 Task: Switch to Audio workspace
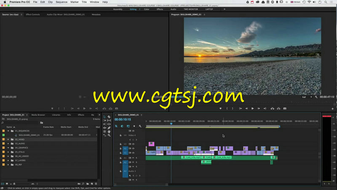(173, 9)
